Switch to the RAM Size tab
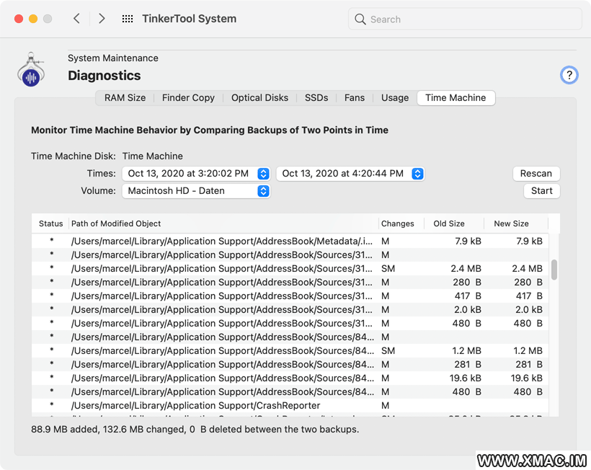Image resolution: width=591 pixels, height=470 pixels. pos(125,98)
